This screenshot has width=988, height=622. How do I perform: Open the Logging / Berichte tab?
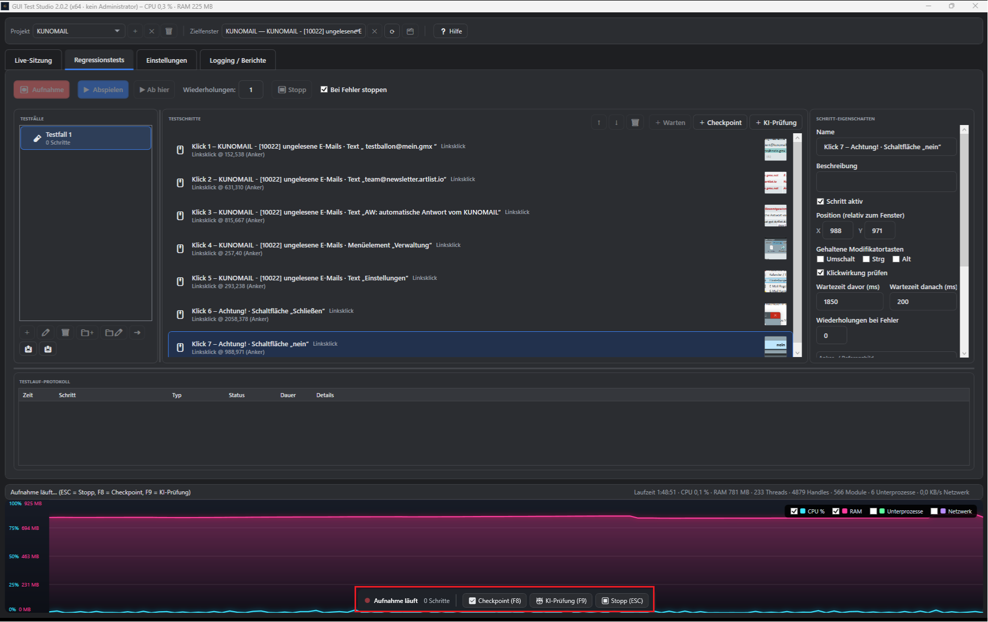coord(238,60)
